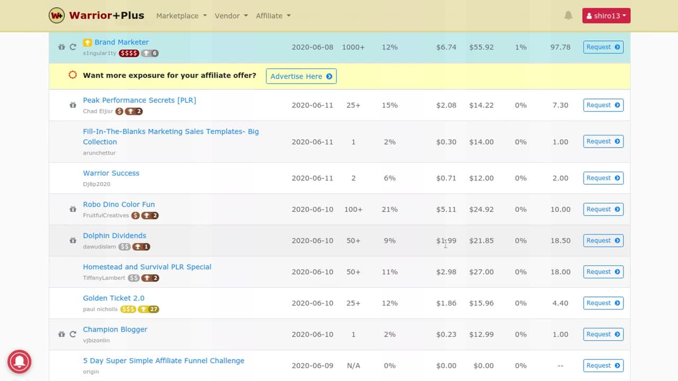Viewport: 678px width, 381px height.
Task: Open 5 Day Super Simple Affiliate Funnel Challenge
Action: [163, 361]
